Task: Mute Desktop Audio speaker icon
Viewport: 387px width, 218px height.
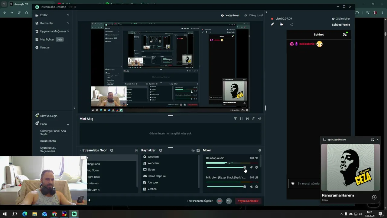Action: 252,167
